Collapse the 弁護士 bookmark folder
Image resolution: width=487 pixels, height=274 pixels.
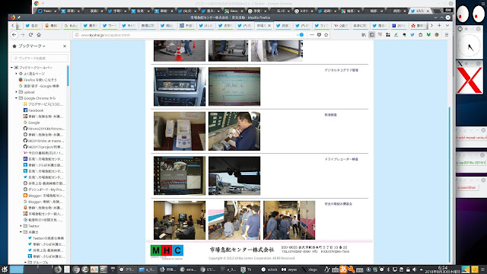(21, 232)
